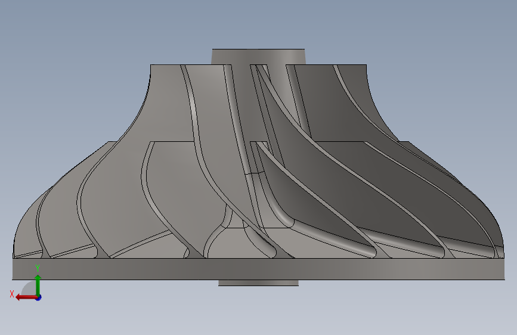Viewport: 517px width, 335px height.
Task: Click the red X axis arrow on triad
Action: (26, 297)
